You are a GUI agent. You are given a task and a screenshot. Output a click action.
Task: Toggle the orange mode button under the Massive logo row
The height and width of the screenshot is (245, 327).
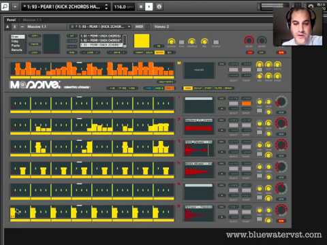[x=170, y=88]
